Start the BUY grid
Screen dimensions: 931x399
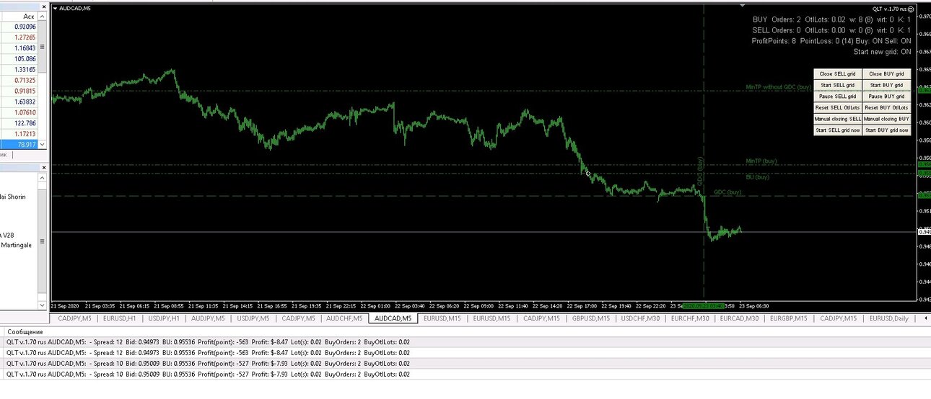(886, 85)
